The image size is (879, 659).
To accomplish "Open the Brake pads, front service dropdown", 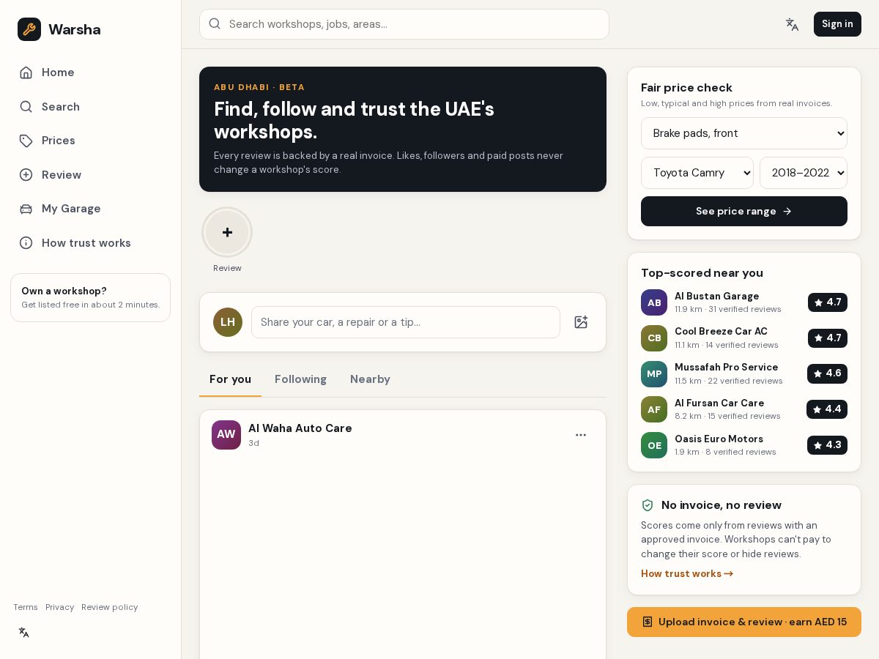I will click(x=744, y=133).
